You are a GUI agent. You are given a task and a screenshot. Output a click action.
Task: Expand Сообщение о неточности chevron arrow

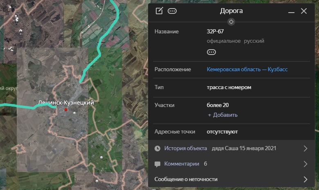tap(306, 179)
